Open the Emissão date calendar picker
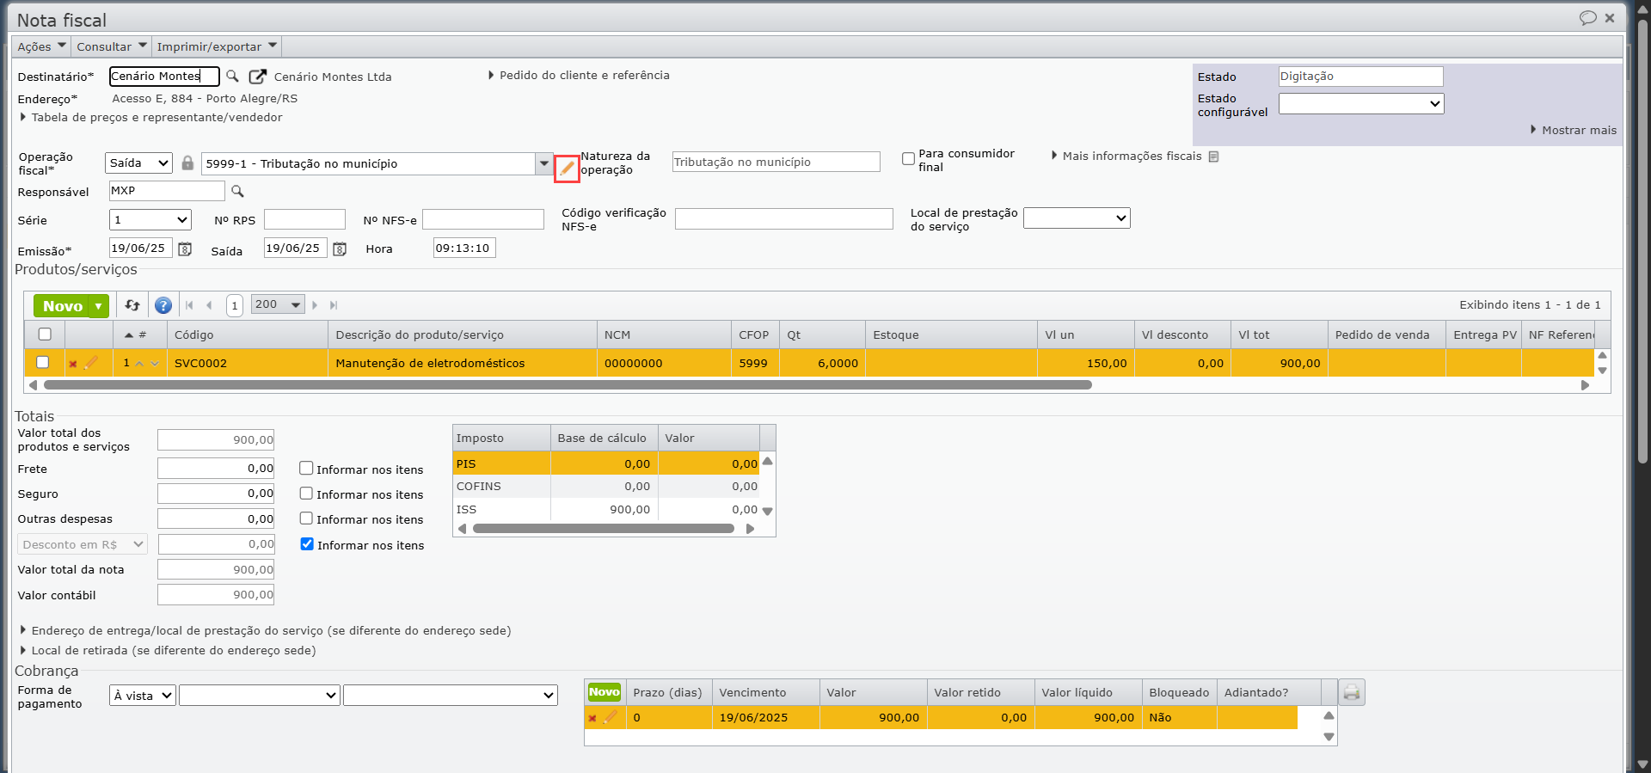Image resolution: width=1651 pixels, height=773 pixels. tap(184, 249)
